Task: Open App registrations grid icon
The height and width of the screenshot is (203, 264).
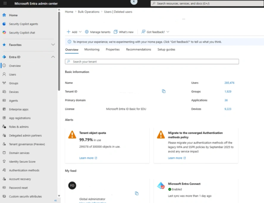Action: (x=4, y=118)
